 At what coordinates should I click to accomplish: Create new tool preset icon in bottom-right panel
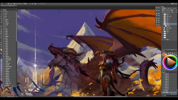point(174,94)
